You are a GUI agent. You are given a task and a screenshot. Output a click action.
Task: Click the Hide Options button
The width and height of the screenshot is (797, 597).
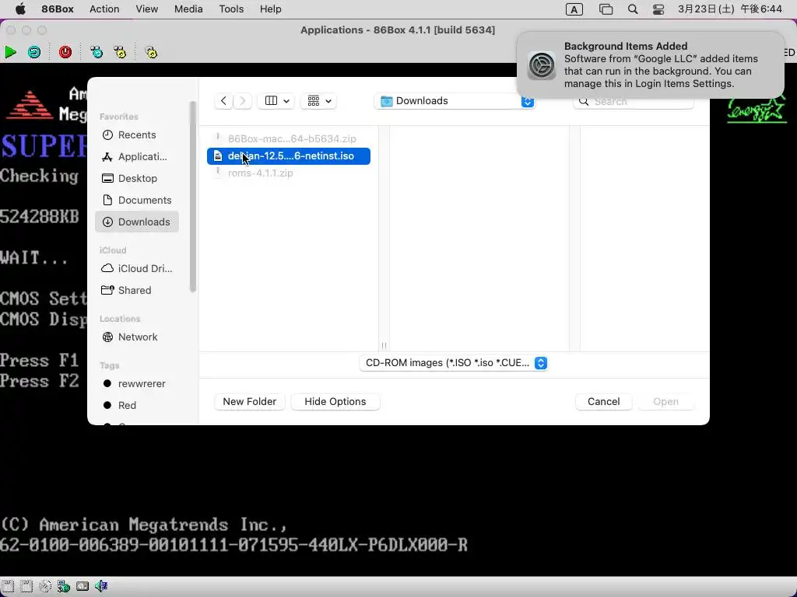pyautogui.click(x=335, y=402)
